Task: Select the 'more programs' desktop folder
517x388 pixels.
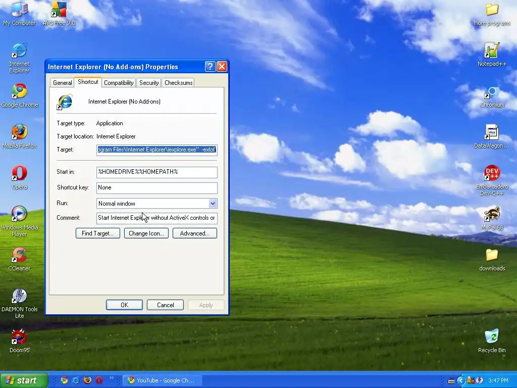Action: pos(492,14)
